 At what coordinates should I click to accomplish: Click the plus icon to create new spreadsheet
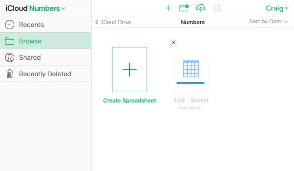(x=168, y=8)
